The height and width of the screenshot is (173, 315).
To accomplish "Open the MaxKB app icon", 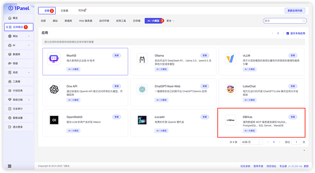I will [53, 59].
